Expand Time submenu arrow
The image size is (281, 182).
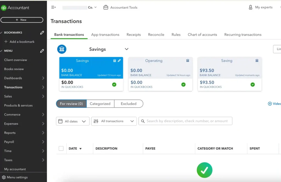43,151
